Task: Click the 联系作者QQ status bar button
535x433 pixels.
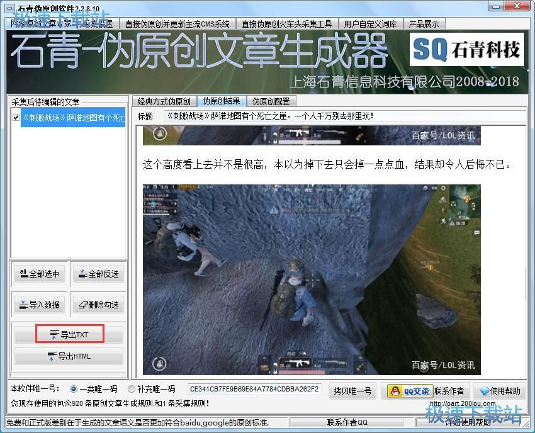Action: (x=347, y=422)
